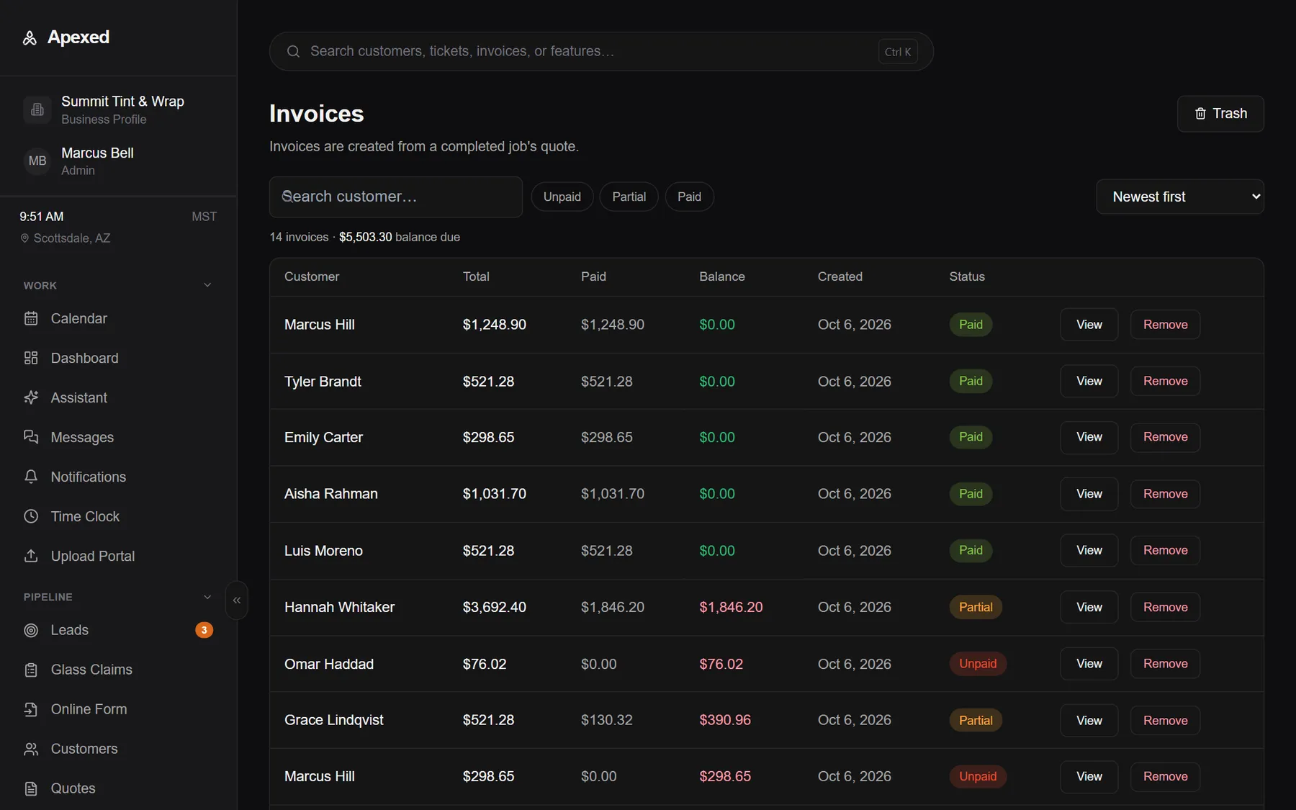The height and width of the screenshot is (810, 1296).
Task: Click Aisha Rahman customer name
Action: [x=331, y=494]
